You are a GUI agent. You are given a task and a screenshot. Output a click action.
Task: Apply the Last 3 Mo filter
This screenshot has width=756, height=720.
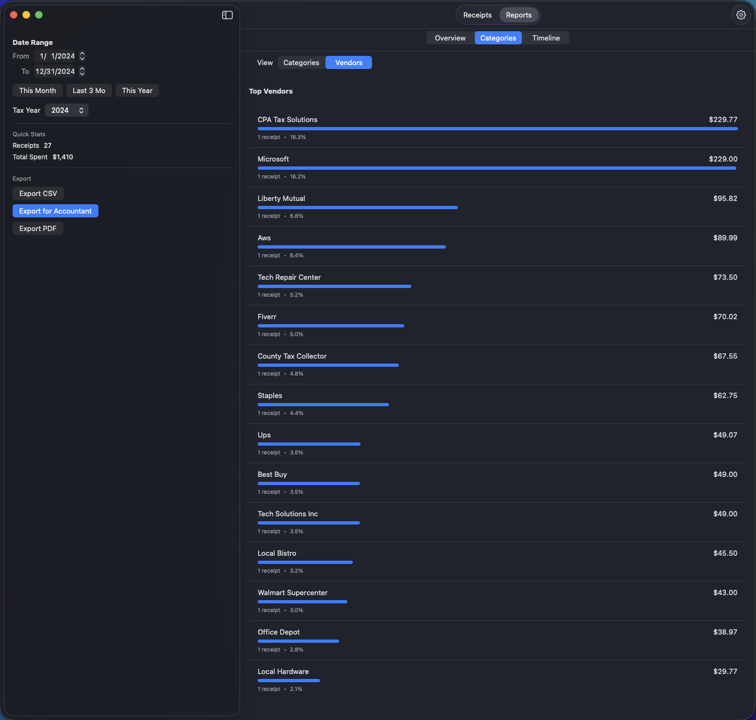tap(89, 90)
